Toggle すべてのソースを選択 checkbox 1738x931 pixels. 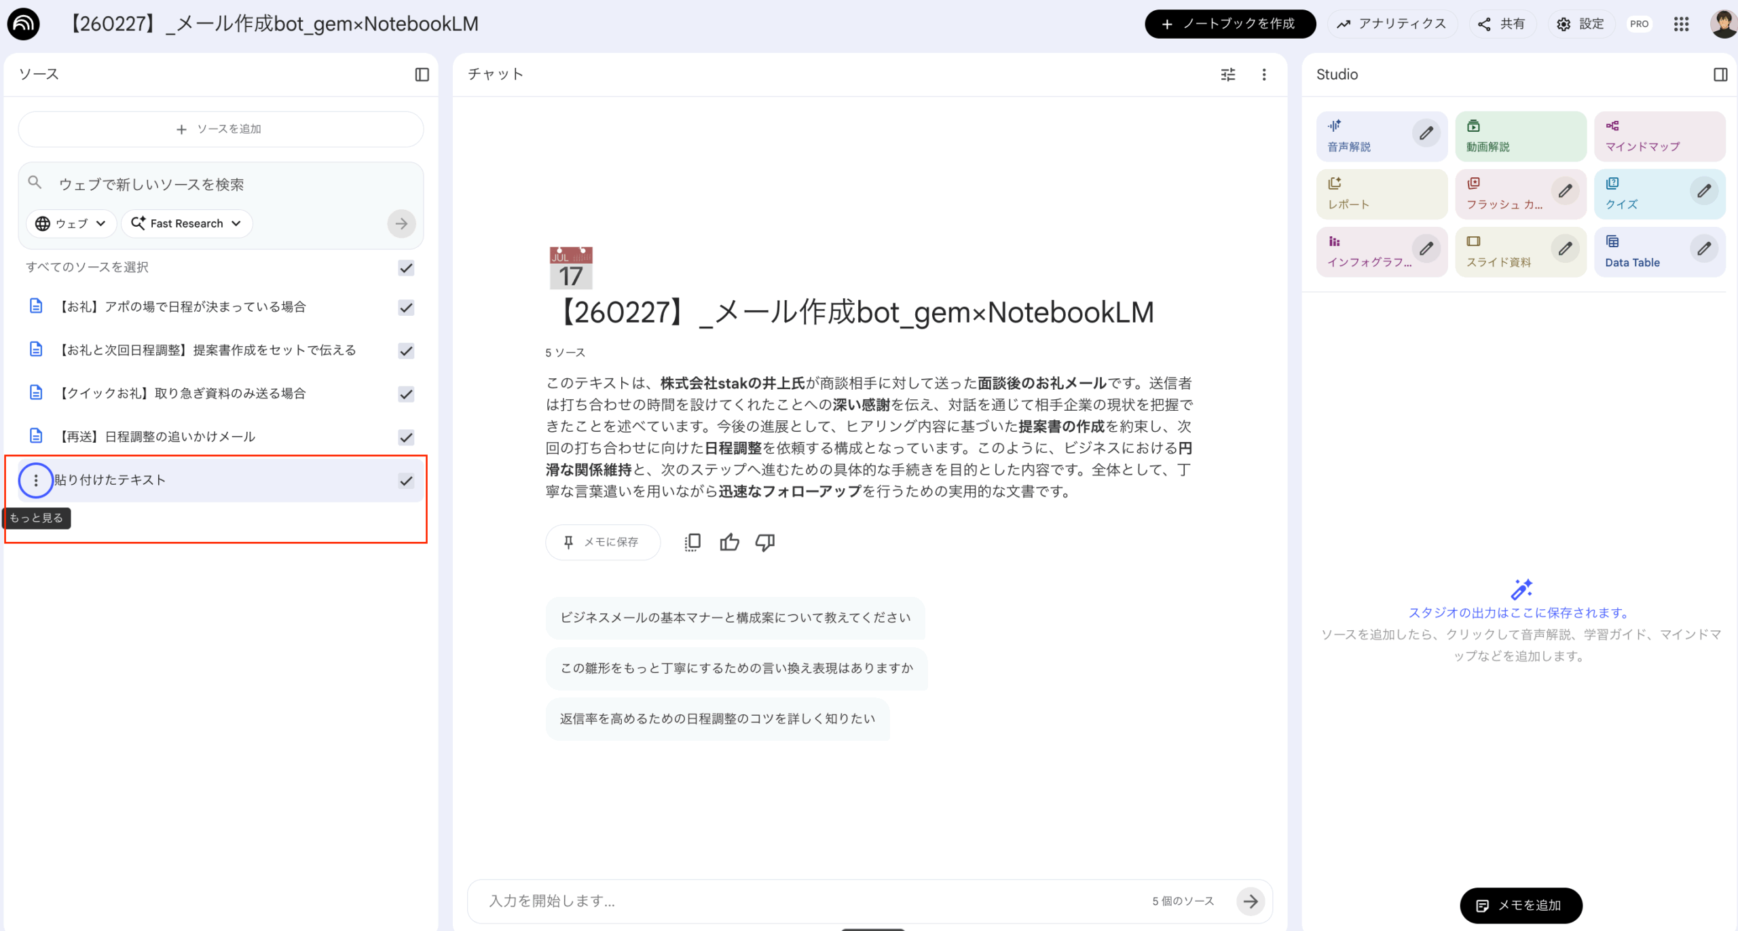coord(406,268)
